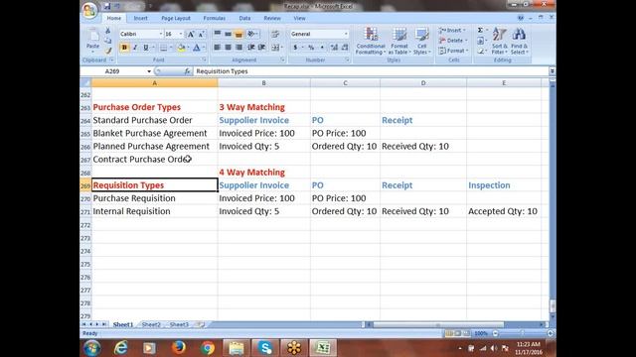636x357 pixels.
Task: Toggle underline formatting
Action: pos(146,48)
